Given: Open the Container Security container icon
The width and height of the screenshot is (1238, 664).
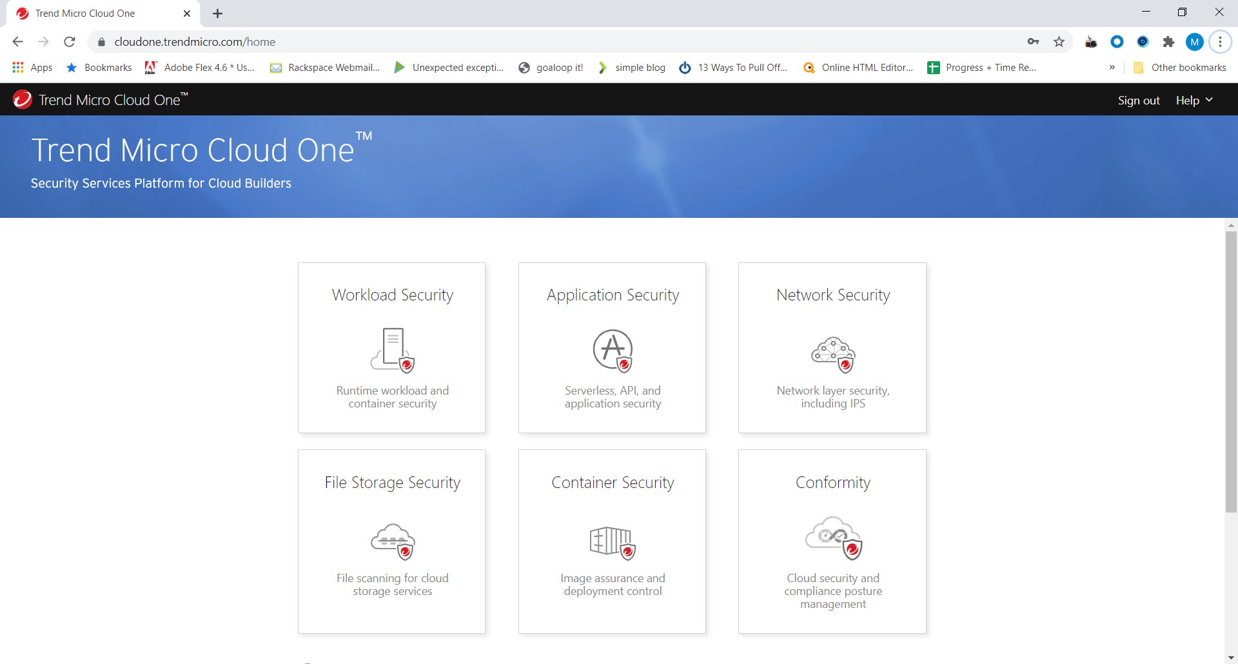Looking at the screenshot, I should 613,543.
